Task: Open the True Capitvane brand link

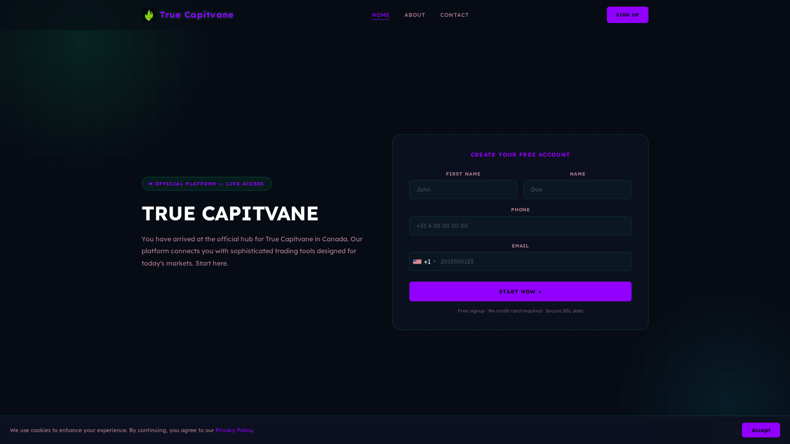Action: tap(188, 15)
